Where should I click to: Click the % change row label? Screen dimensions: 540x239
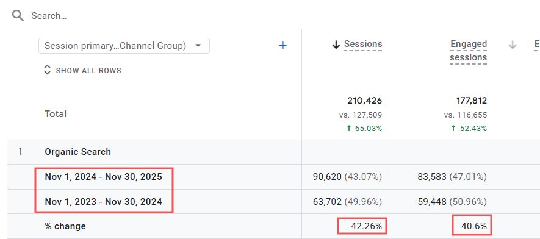(65, 226)
